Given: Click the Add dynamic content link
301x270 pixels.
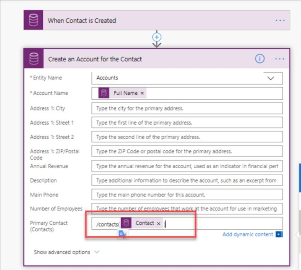Looking at the screenshot, I should [248, 234].
